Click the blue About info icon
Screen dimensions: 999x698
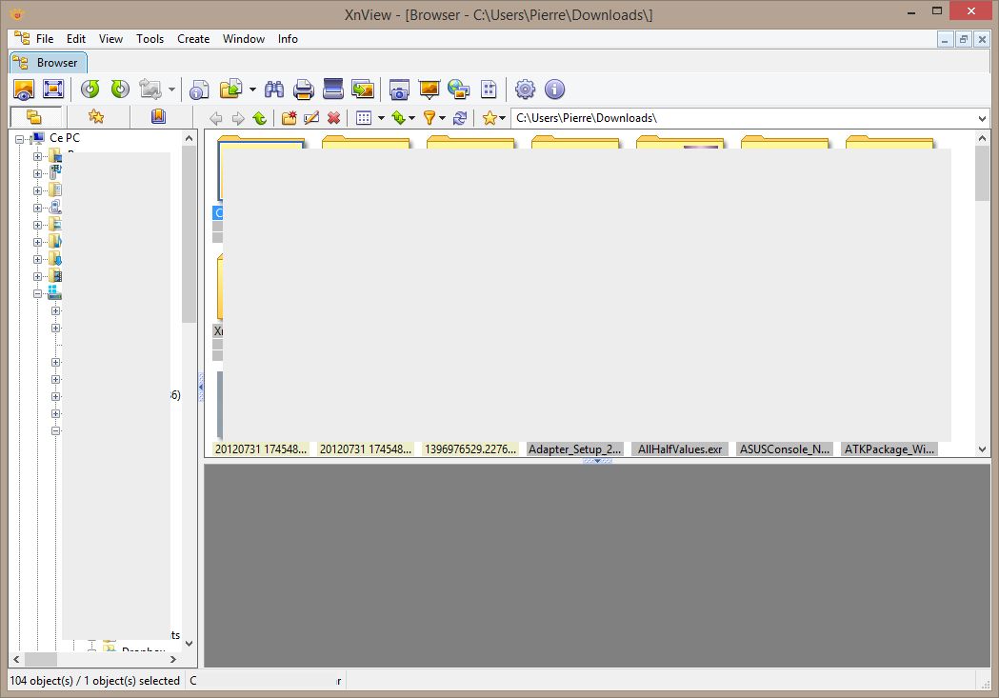(x=554, y=90)
